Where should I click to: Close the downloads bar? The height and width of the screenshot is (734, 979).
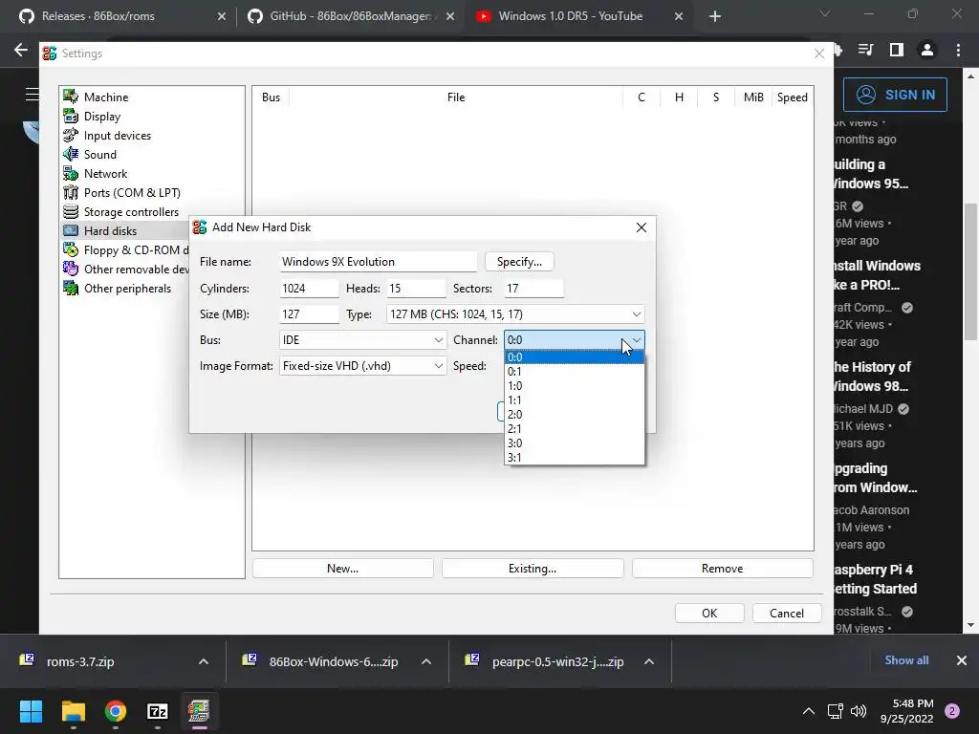(x=962, y=660)
